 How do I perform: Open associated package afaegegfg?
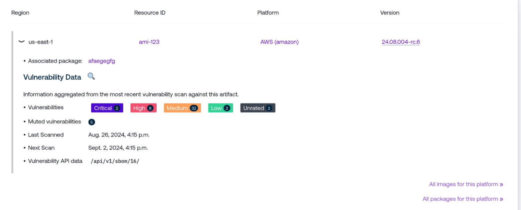[x=102, y=61]
